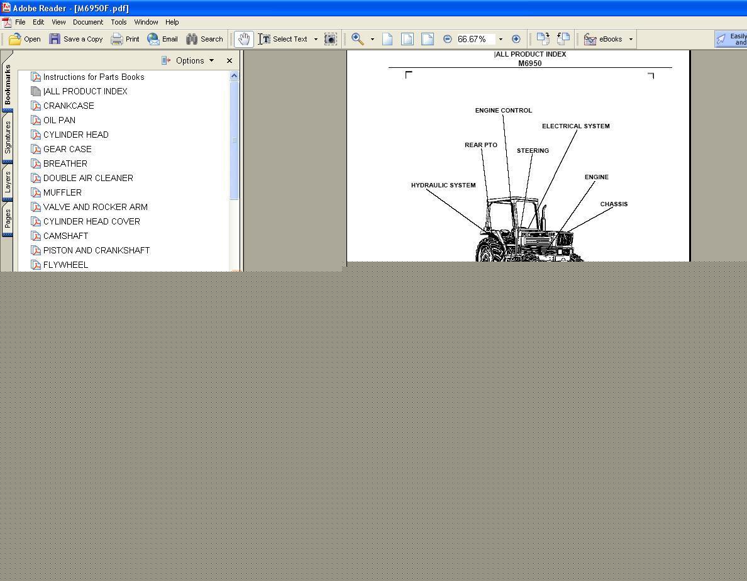
Task: Click the MUFFLER bookmark page icon
Action: click(x=36, y=192)
